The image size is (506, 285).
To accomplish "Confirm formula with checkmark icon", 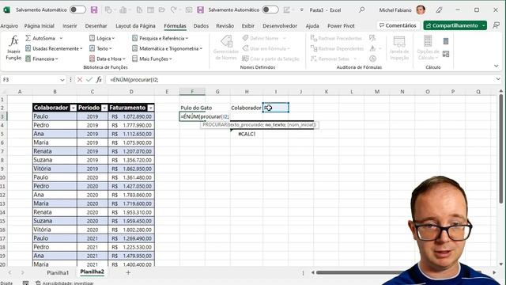I will (89, 79).
